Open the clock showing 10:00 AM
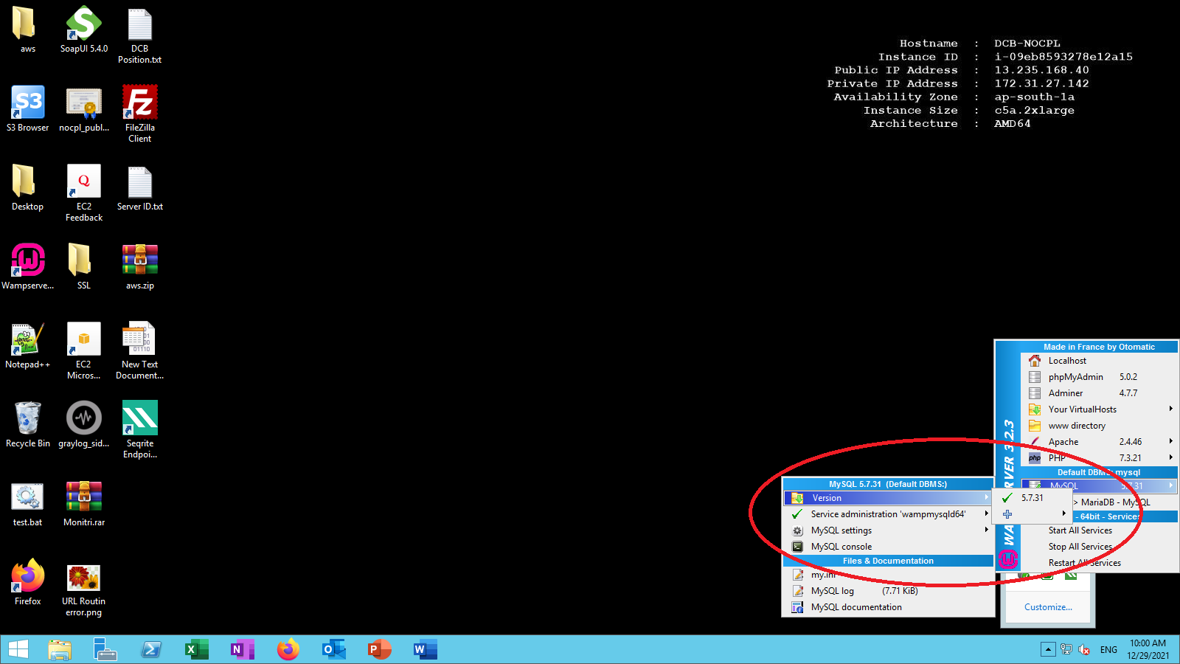Screen dimensions: 1180x664 (1148, 649)
